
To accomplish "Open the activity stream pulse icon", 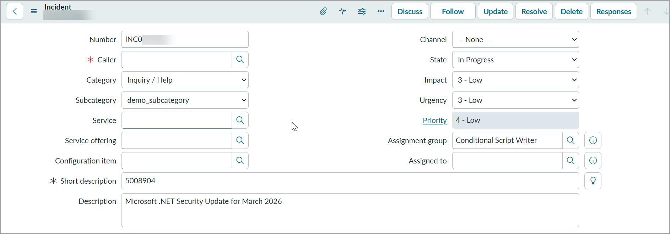I will 342,11.
